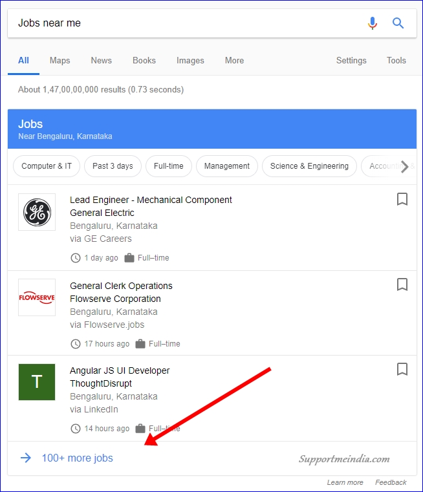Bookmark the Lead Engineer job
423x492 pixels.
[402, 199]
